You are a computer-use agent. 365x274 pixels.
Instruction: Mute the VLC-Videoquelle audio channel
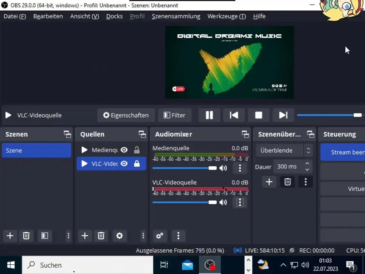223,202
